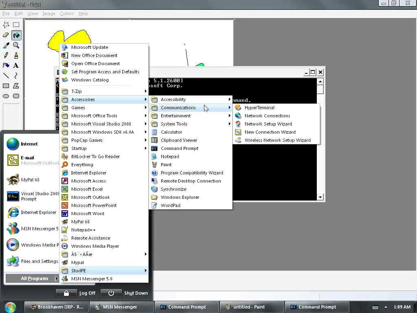Click the Shut Down button
Image resolution: width=417 pixels, height=313 pixels.
pyautogui.click(x=125, y=293)
